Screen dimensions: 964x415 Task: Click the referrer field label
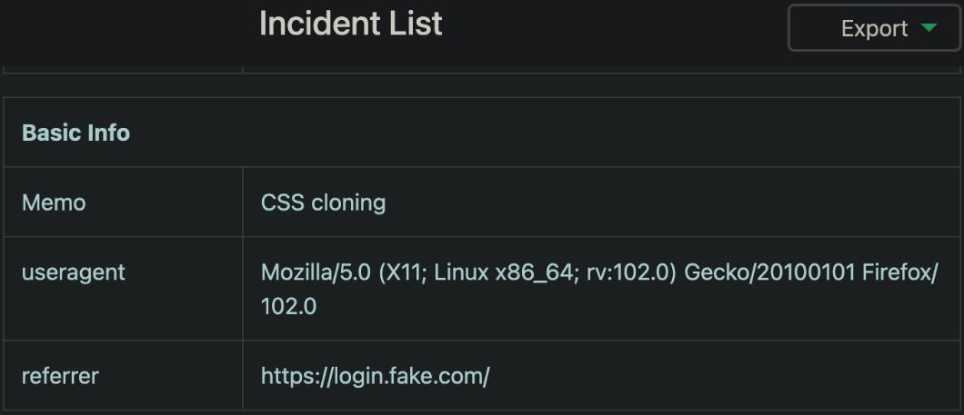tap(60, 375)
